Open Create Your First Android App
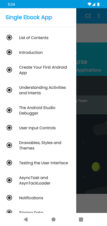Viewport: 107px width, 226px height. tap(38, 70)
